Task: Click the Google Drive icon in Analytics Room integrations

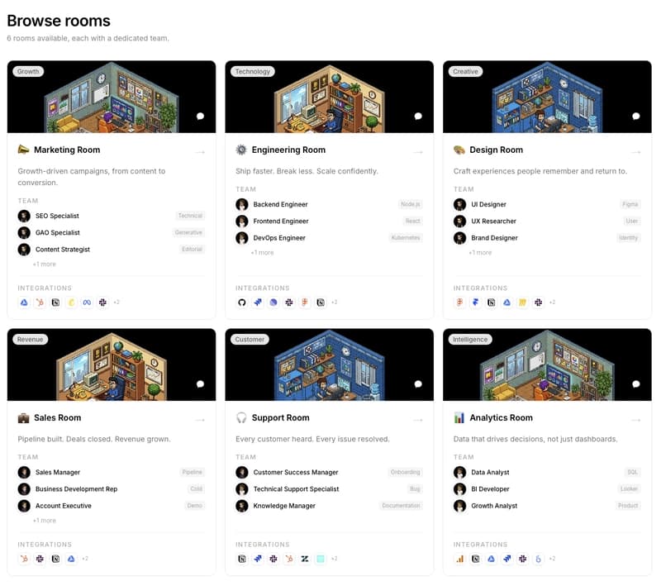Action: [492, 558]
